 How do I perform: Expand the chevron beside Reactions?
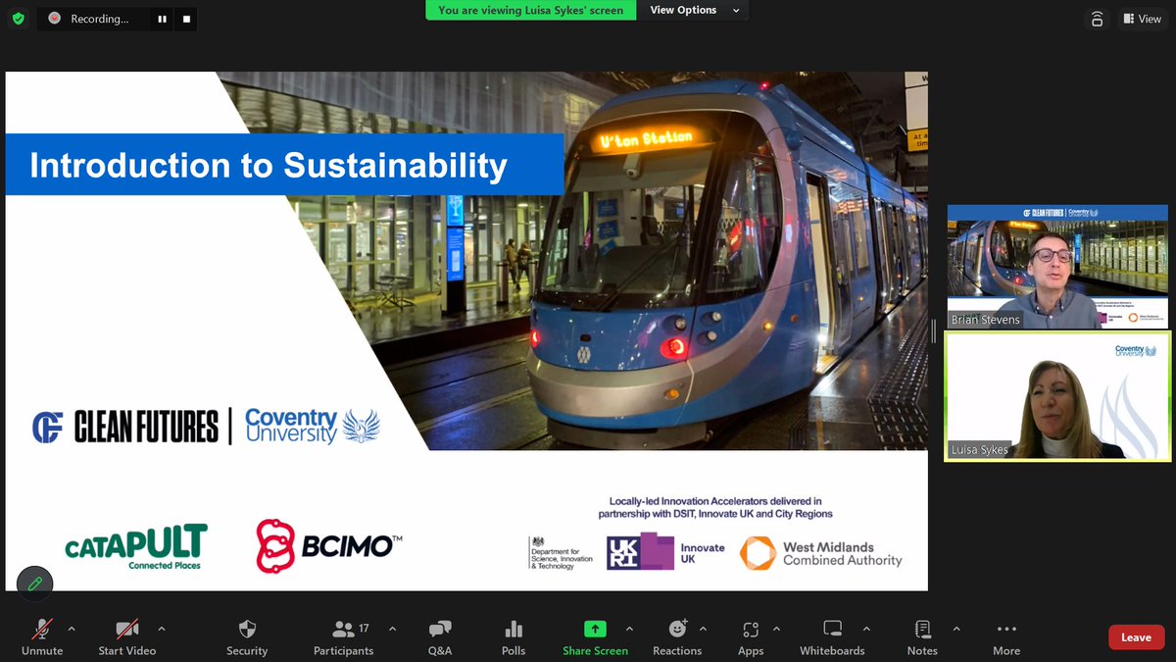pyautogui.click(x=703, y=629)
